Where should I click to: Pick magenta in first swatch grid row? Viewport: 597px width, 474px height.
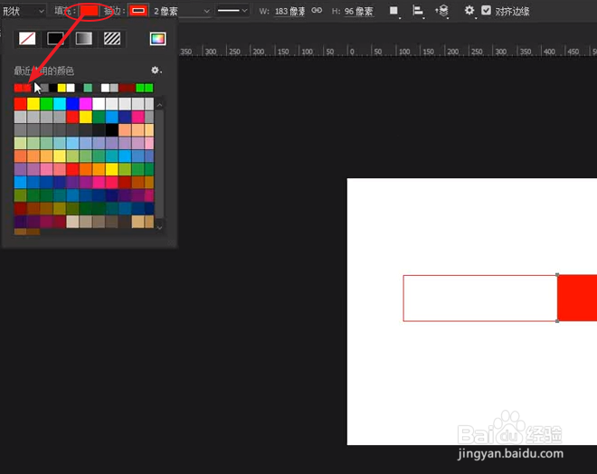pyautogui.click(x=86, y=104)
